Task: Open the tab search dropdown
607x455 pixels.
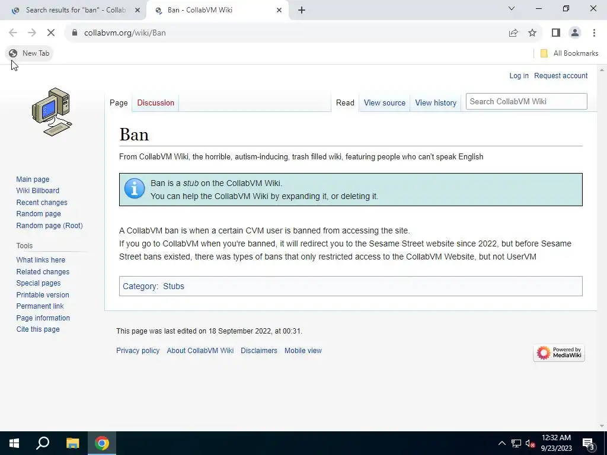Action: 512,8
